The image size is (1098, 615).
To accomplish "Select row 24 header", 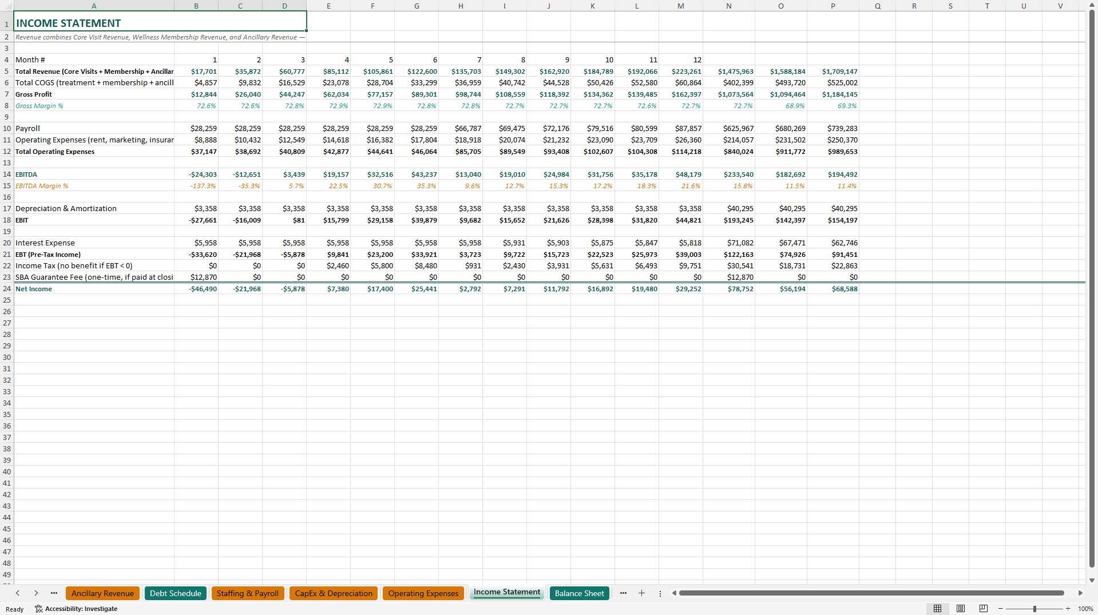I will [7, 289].
